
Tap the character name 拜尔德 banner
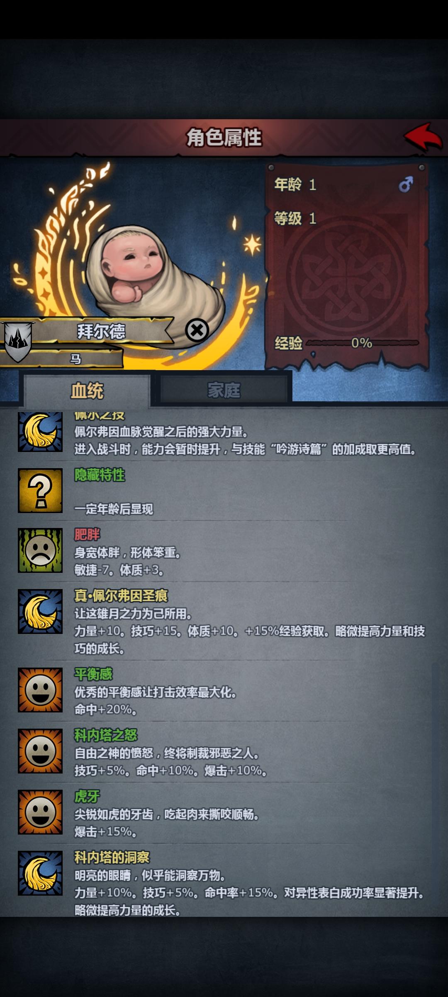101,331
